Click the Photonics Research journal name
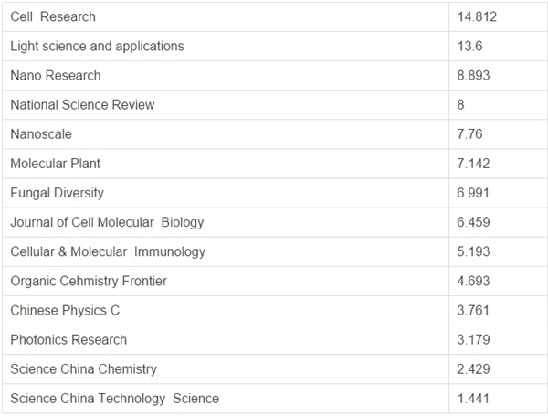The height and width of the screenshot is (416, 548). click(68, 340)
